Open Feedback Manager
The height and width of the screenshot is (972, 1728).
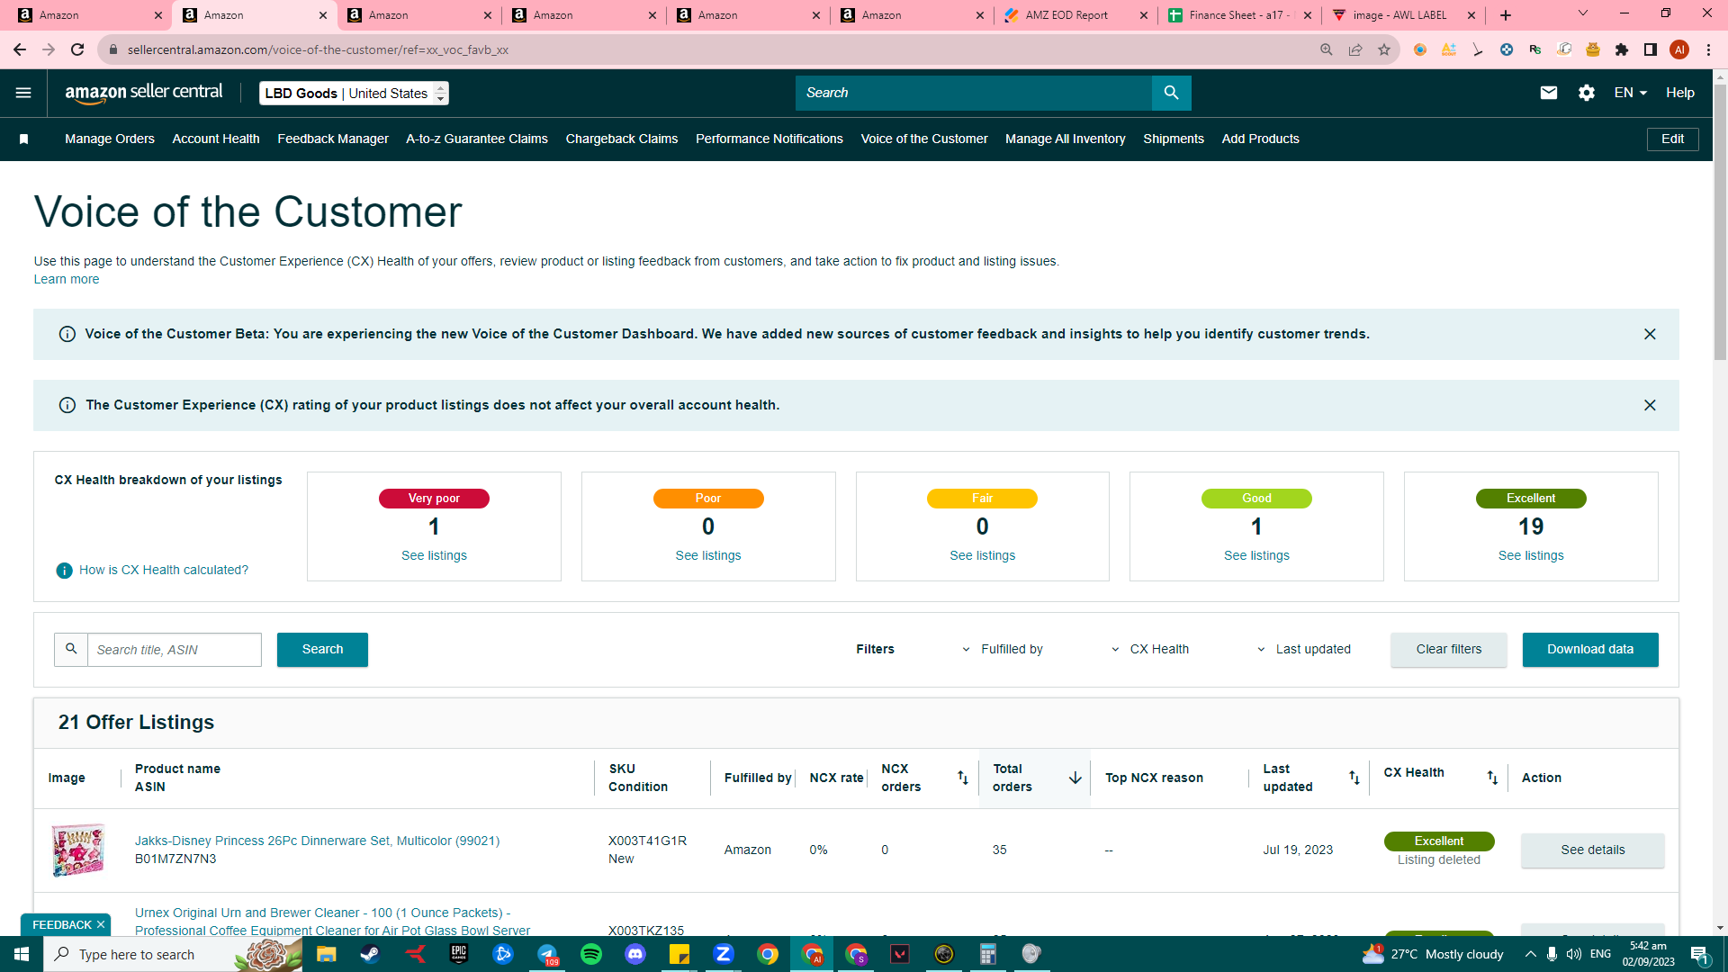point(333,139)
